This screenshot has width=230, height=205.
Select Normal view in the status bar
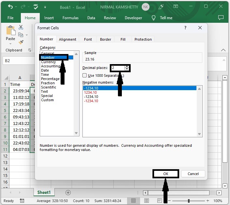pos(134,201)
